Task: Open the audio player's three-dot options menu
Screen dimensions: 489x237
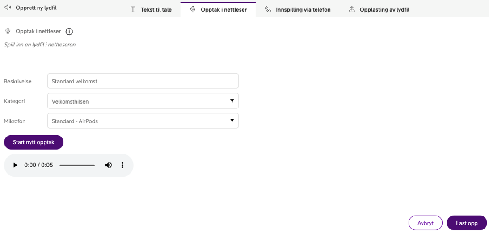Action: [122, 165]
